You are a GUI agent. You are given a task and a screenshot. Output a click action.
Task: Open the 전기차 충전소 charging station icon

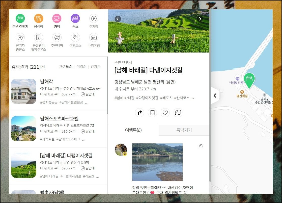[x=20, y=37]
